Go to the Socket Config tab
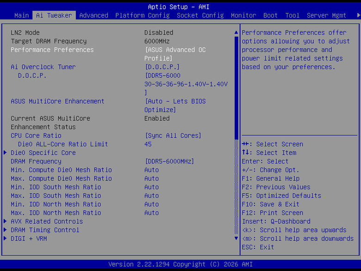361x271 pixels. tap(200, 15)
